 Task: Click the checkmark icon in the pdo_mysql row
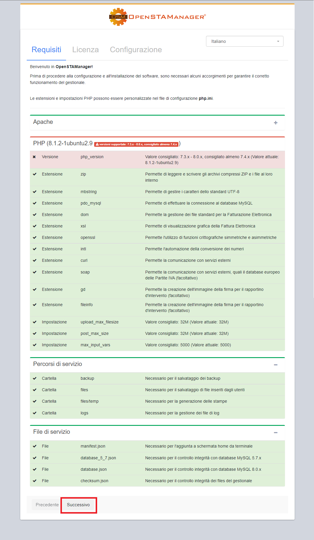coord(35,203)
